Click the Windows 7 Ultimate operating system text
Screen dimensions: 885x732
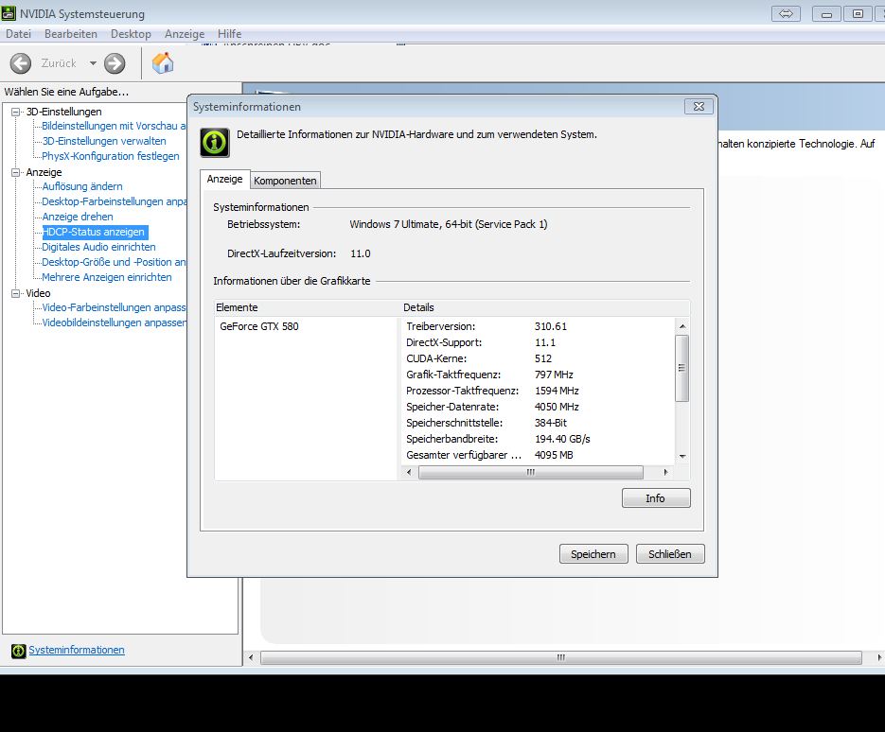[x=448, y=224]
